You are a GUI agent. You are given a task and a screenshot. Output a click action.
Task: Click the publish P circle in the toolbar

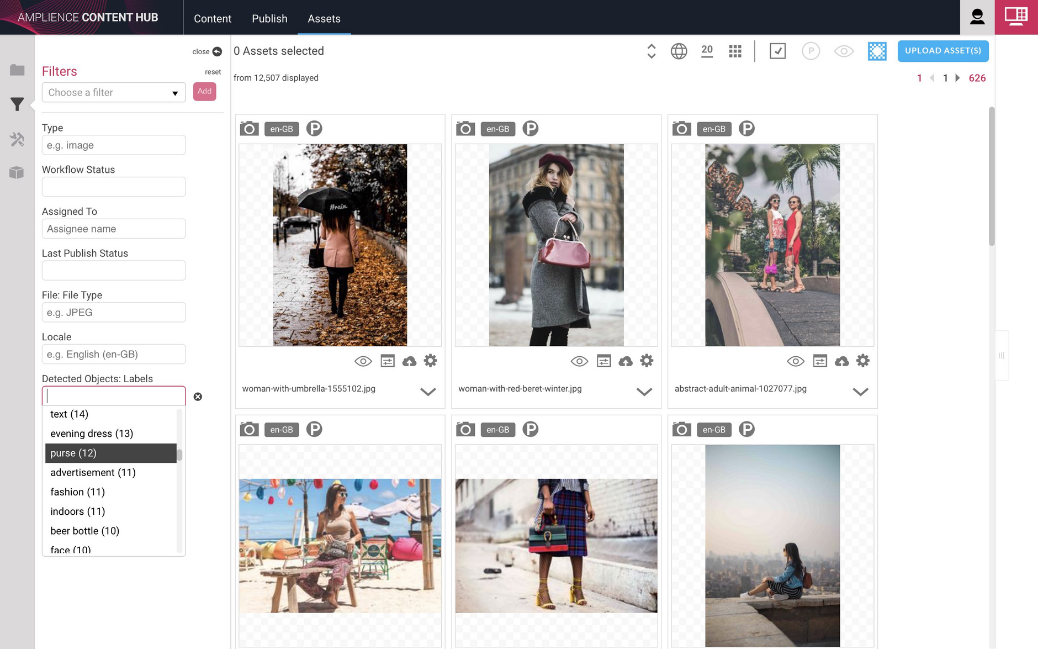point(811,51)
